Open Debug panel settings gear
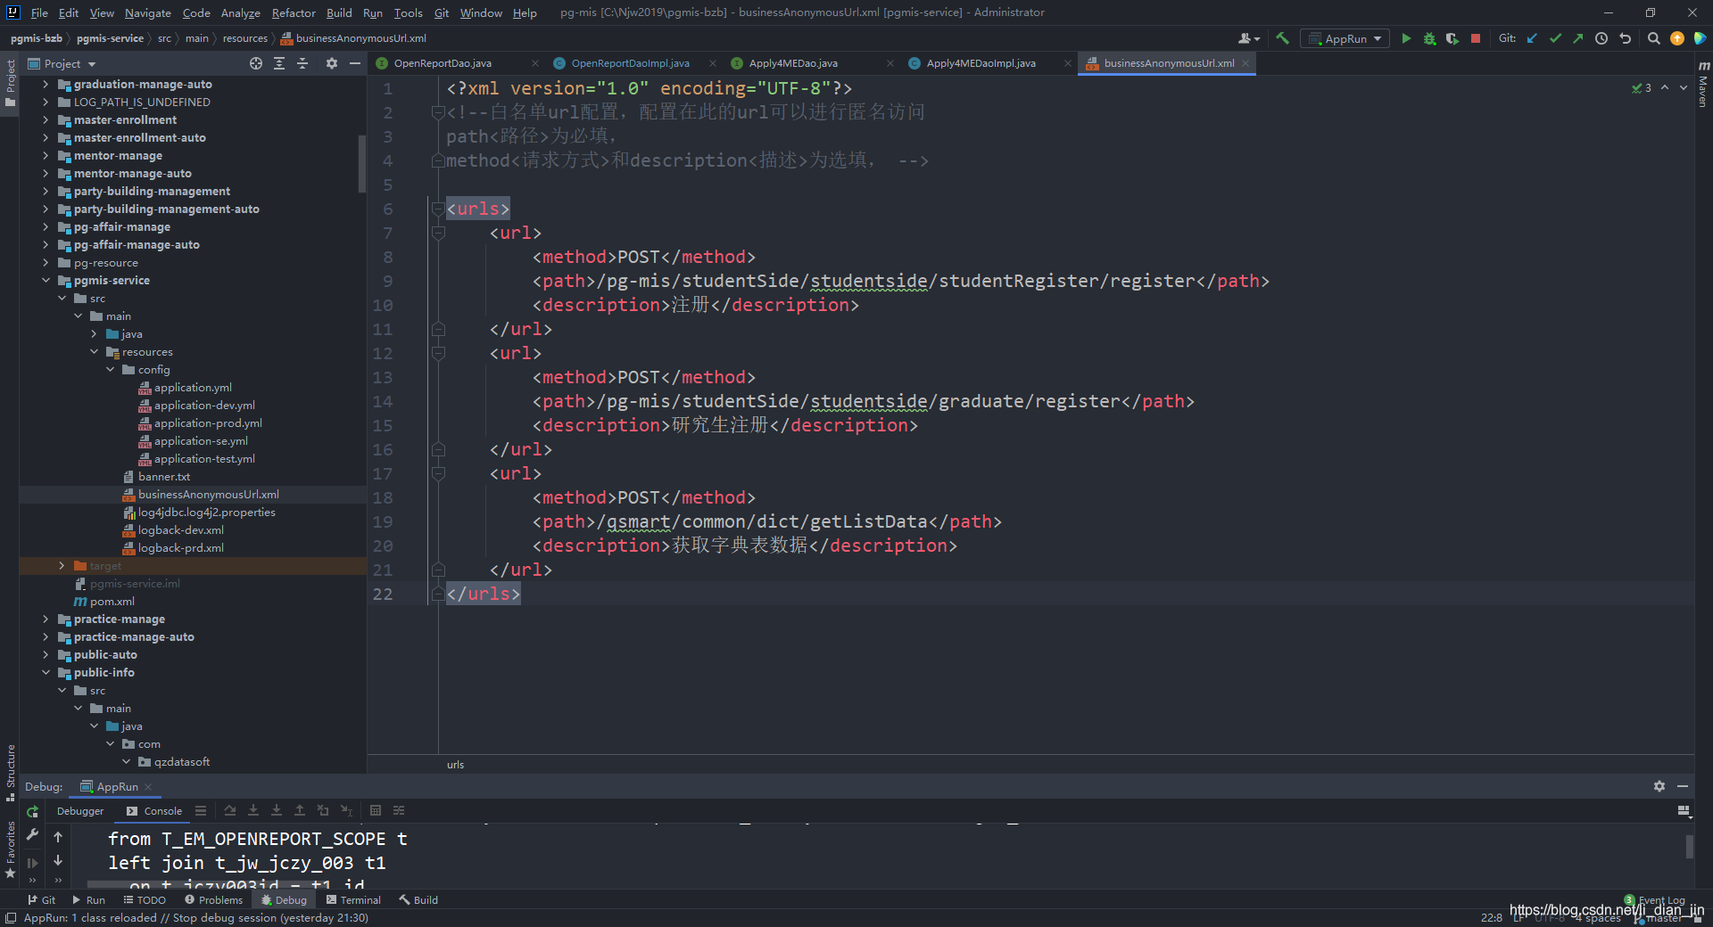 [1659, 786]
